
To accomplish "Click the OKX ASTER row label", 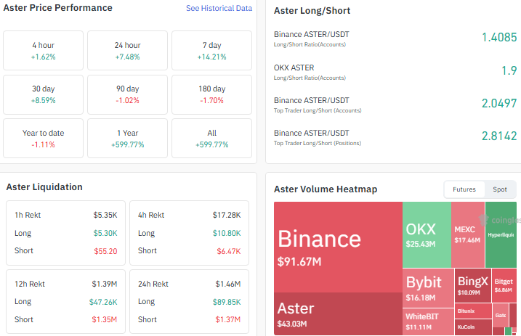I will [294, 67].
